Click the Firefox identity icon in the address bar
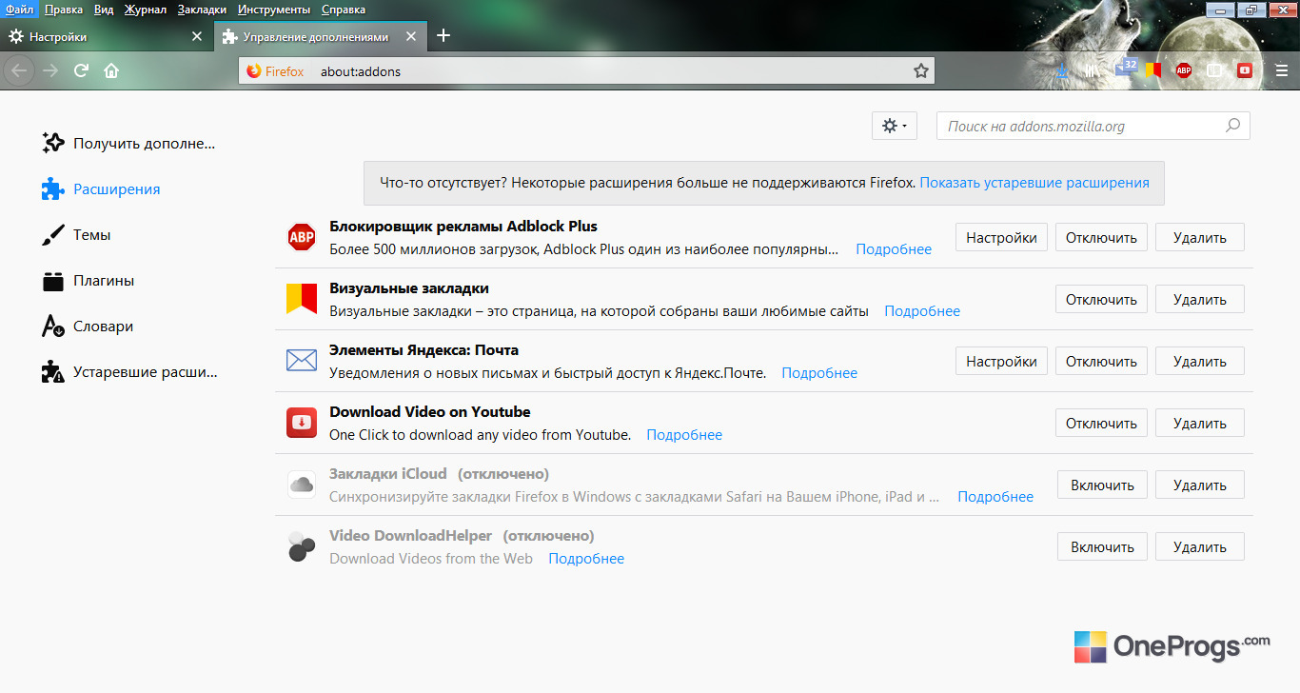This screenshot has height=693, width=1300. tap(253, 71)
